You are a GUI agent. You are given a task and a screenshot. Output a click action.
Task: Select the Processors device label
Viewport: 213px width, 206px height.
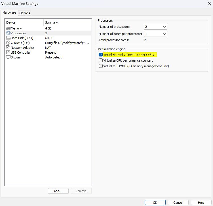18,33
